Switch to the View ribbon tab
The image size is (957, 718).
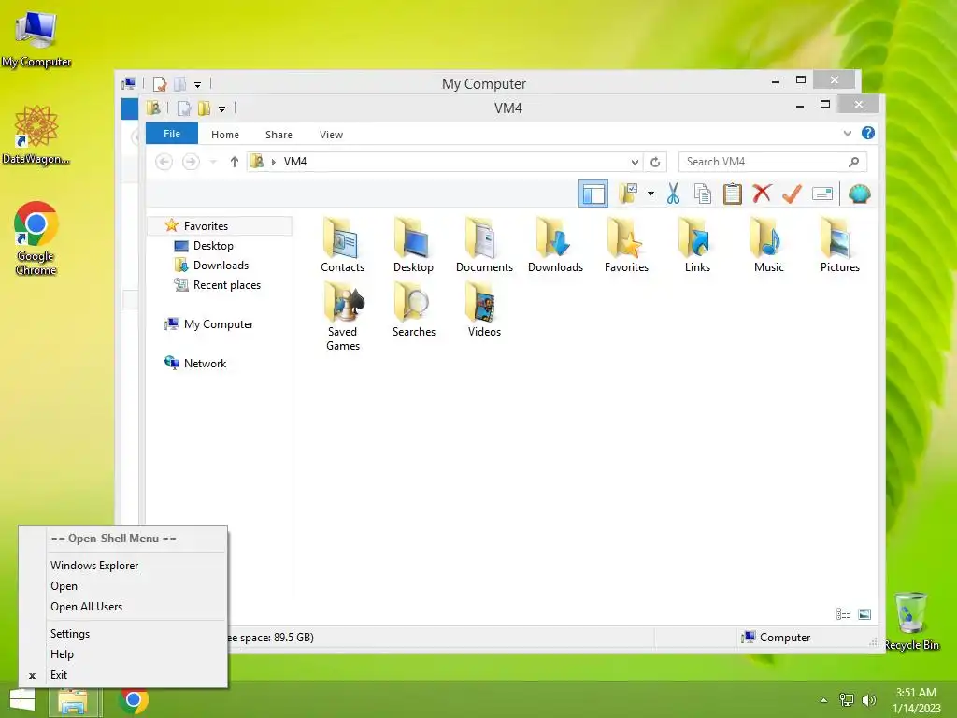tap(332, 135)
